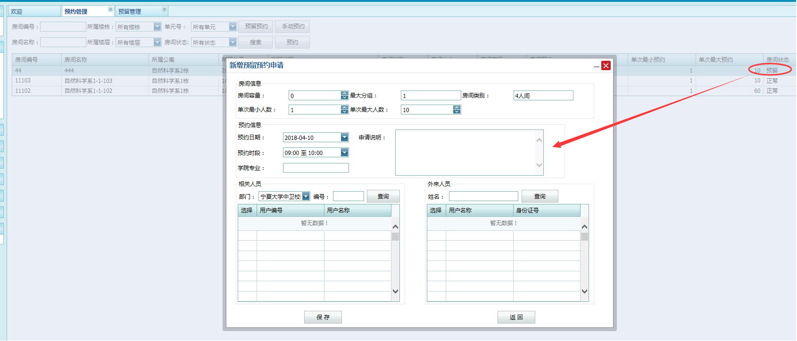
Task: Click the 搜索 button
Action: pos(256,42)
